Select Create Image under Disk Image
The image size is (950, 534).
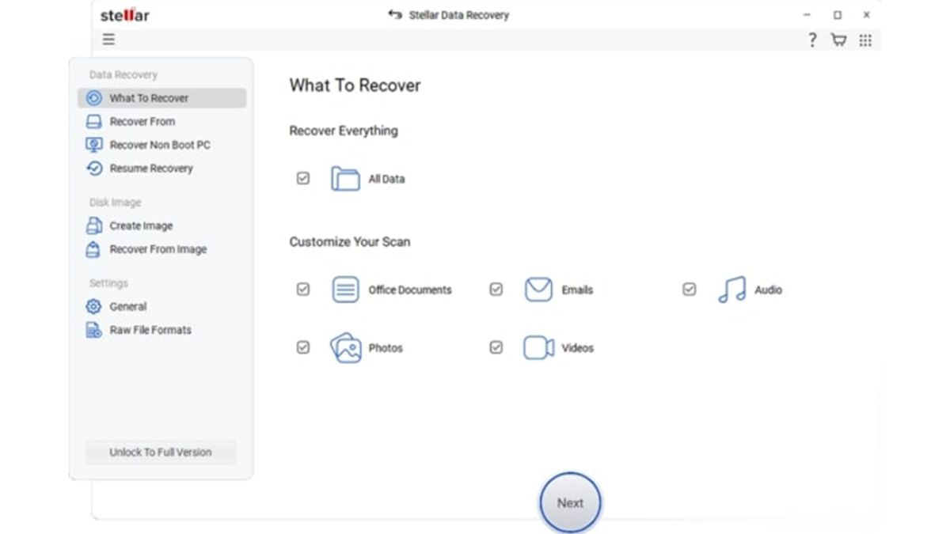click(141, 225)
